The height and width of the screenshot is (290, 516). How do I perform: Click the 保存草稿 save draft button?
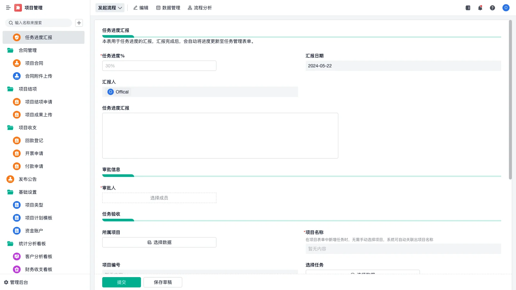[163, 282]
